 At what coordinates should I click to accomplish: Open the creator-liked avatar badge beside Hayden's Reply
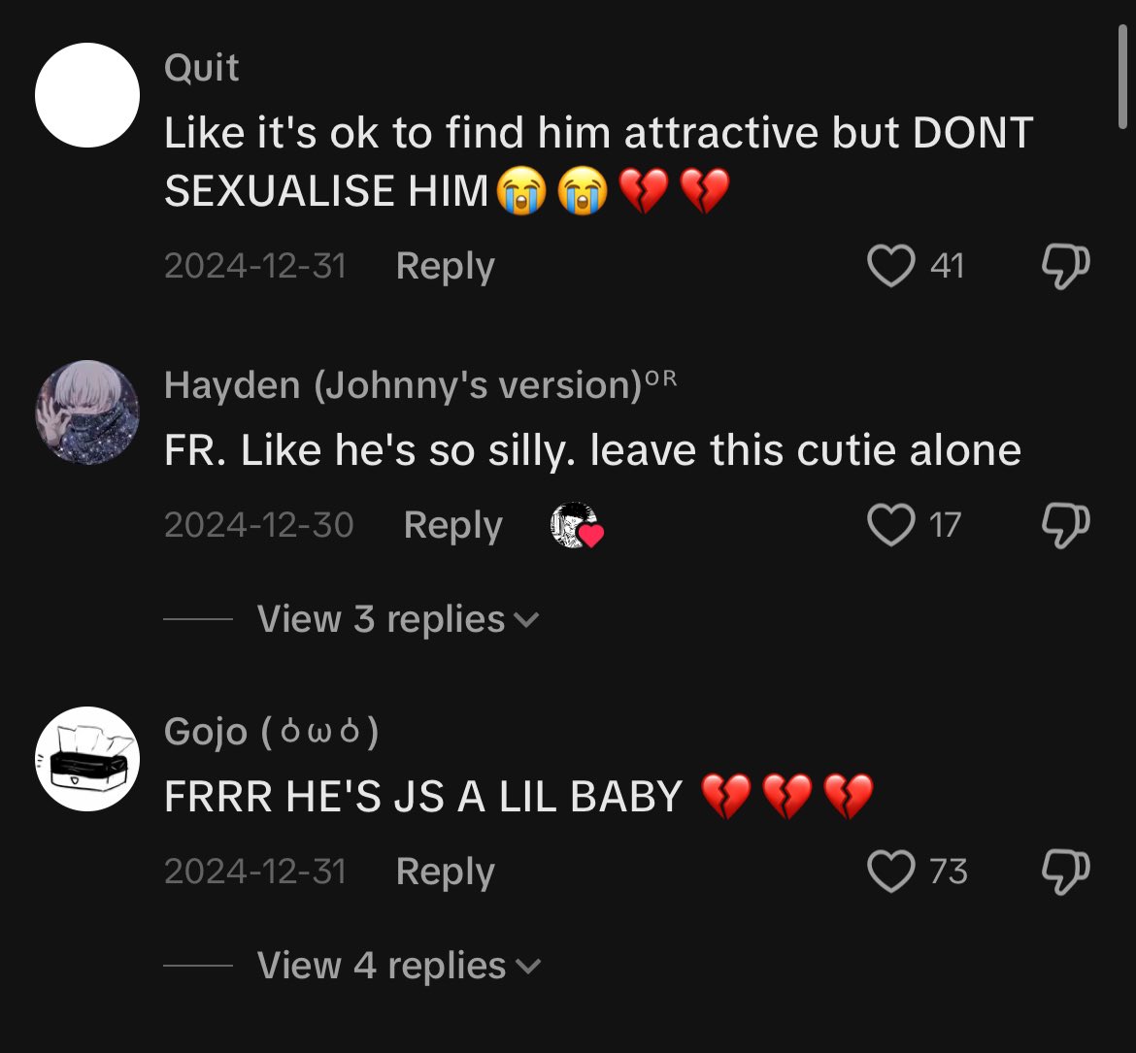[577, 525]
